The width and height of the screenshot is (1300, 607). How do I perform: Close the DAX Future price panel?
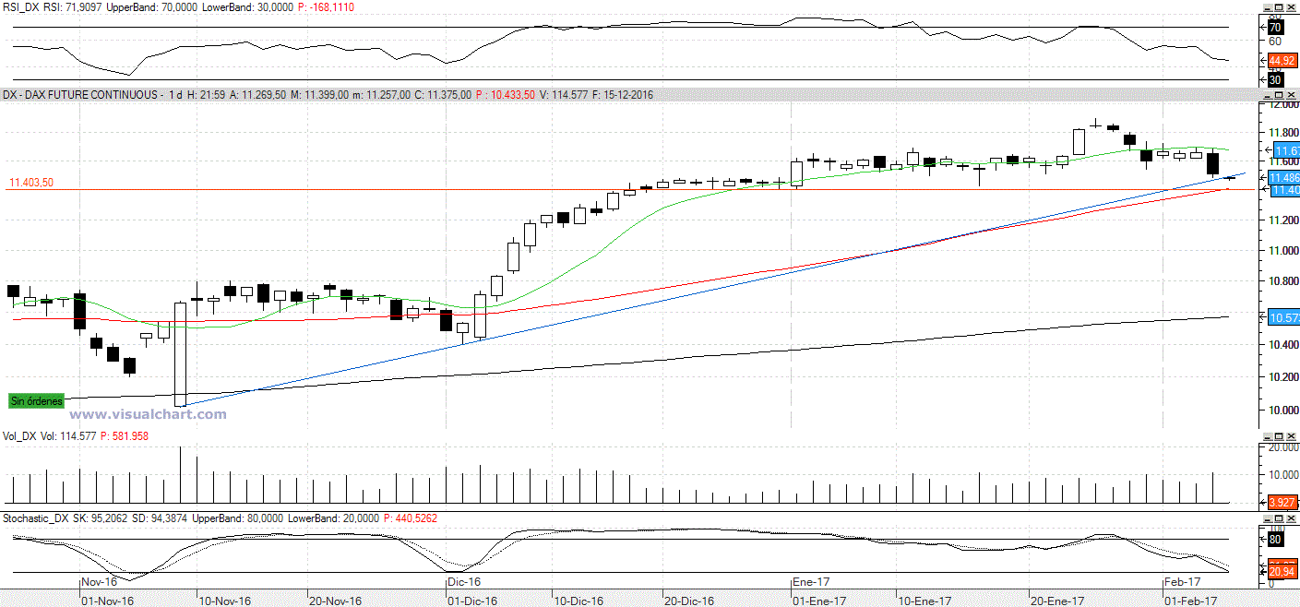[1290, 95]
